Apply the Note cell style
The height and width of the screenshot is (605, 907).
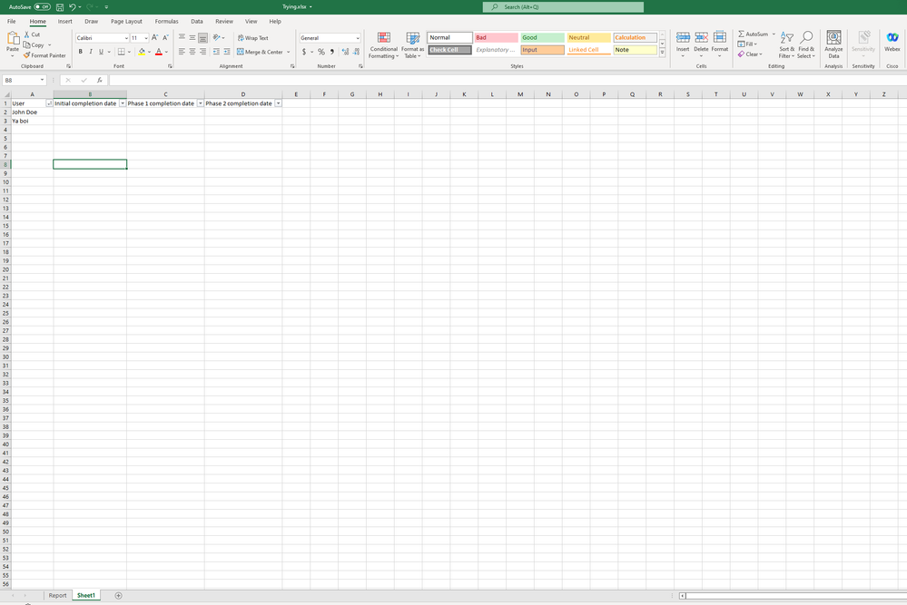click(635, 50)
